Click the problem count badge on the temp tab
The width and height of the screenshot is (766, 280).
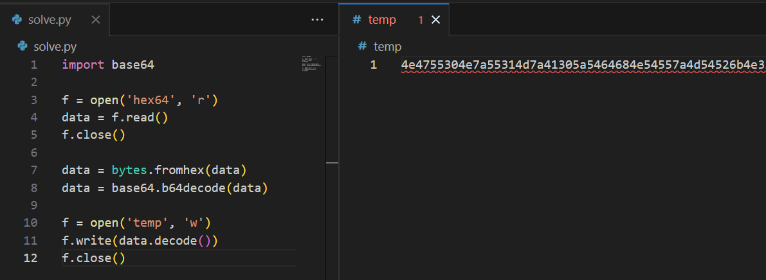click(421, 20)
